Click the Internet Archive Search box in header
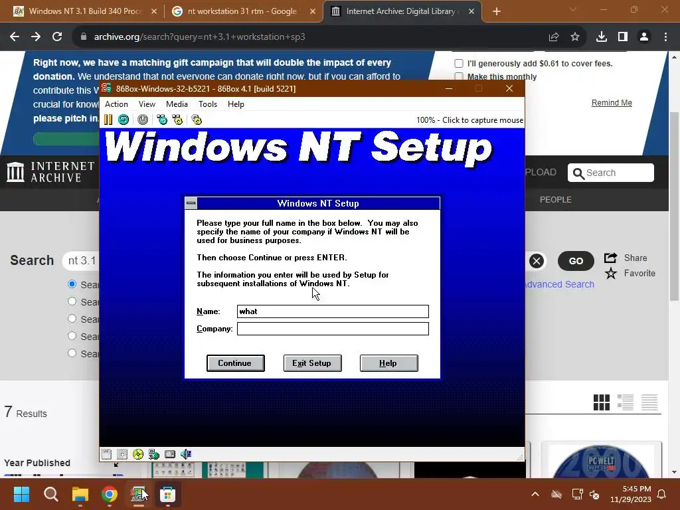 611,173
